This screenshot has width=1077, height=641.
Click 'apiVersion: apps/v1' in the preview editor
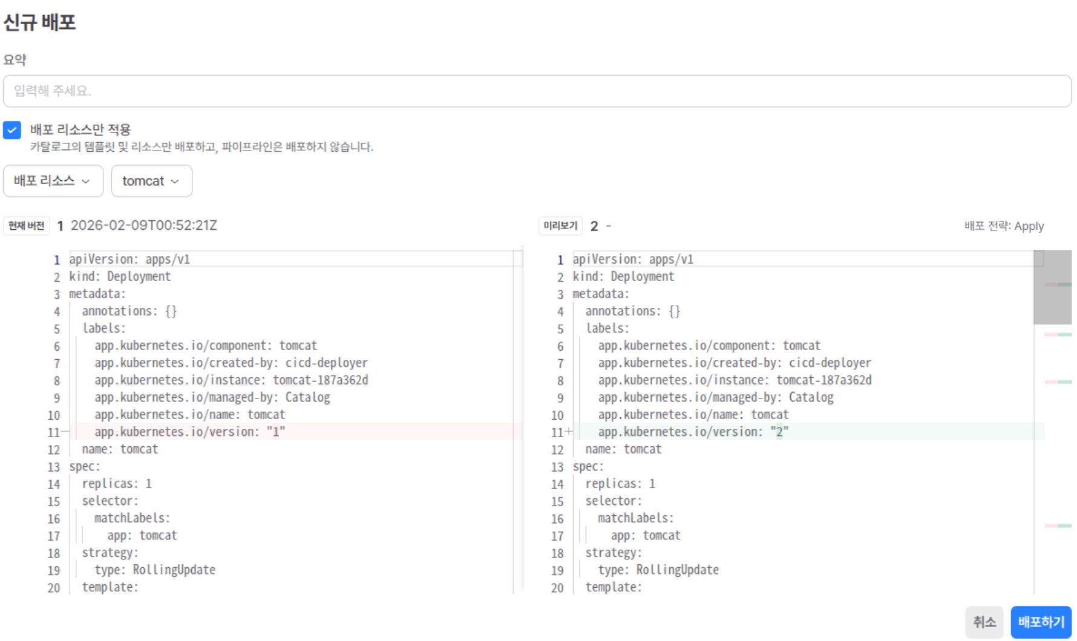pyautogui.click(x=633, y=259)
